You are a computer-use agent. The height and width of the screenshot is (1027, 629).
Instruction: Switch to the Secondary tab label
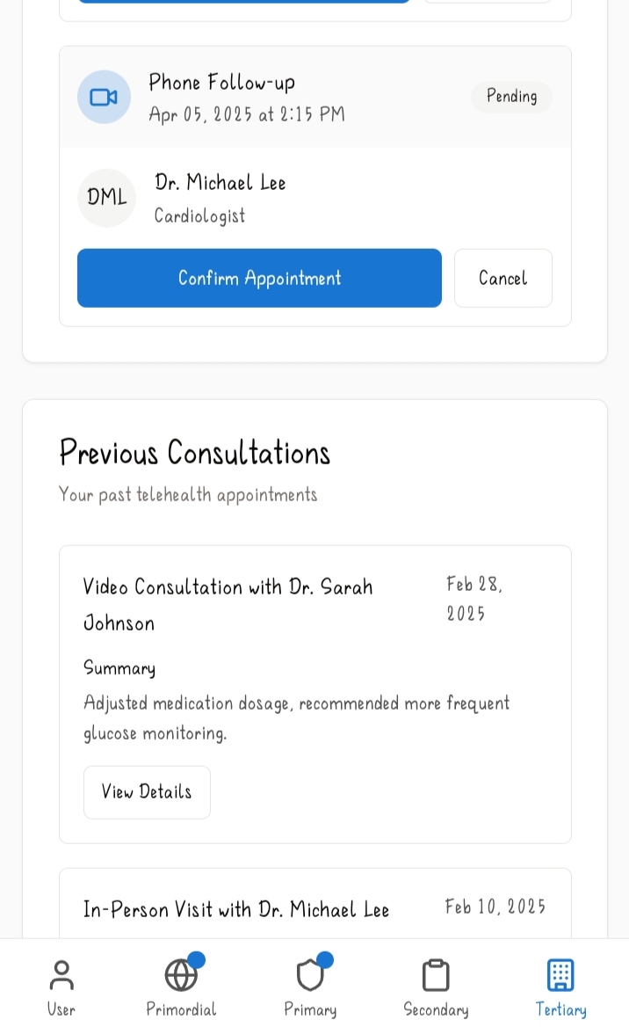coord(436,1009)
